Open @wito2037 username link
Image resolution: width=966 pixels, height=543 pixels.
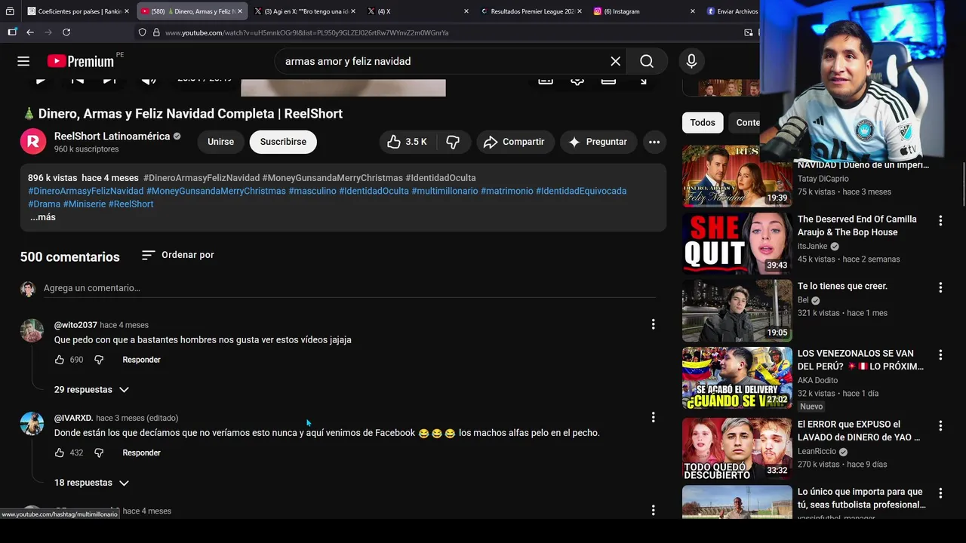point(75,325)
